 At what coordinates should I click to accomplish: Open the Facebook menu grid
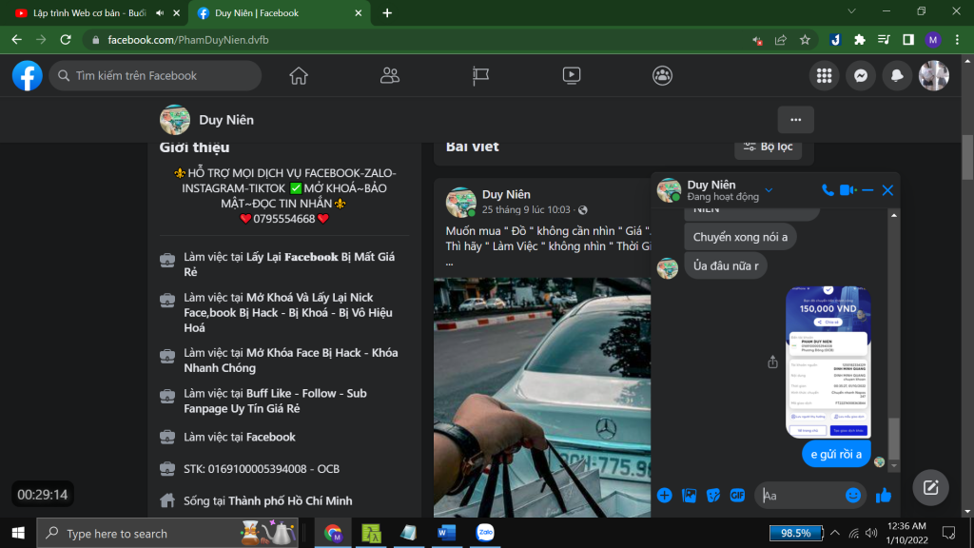tap(825, 76)
